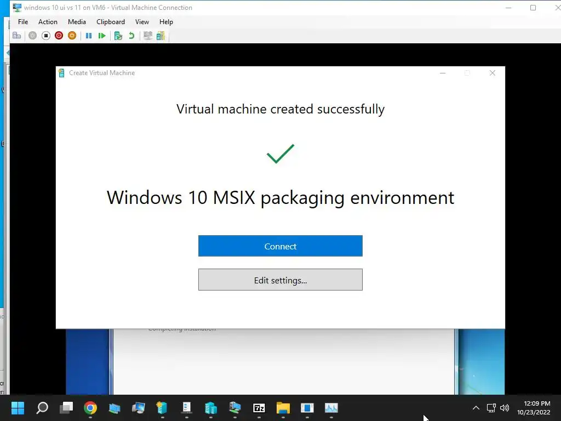The height and width of the screenshot is (421, 561).
Task: Click the Turn Off black square icon
Action: click(46, 36)
